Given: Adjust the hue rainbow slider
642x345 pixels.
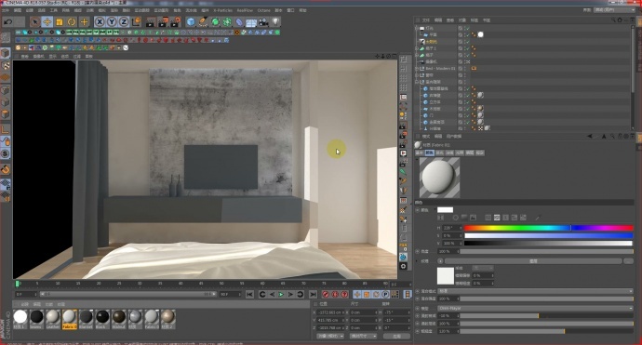Looking at the screenshot, I should point(548,228).
